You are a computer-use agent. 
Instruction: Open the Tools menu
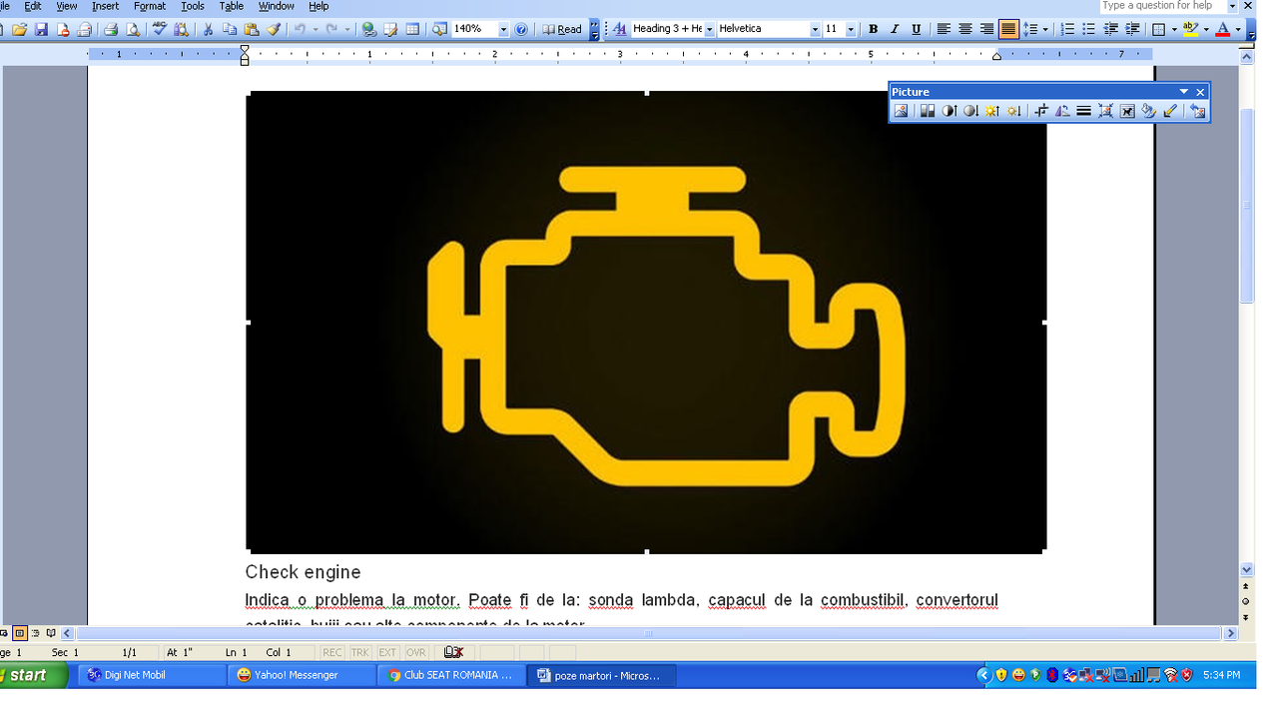[x=193, y=6]
